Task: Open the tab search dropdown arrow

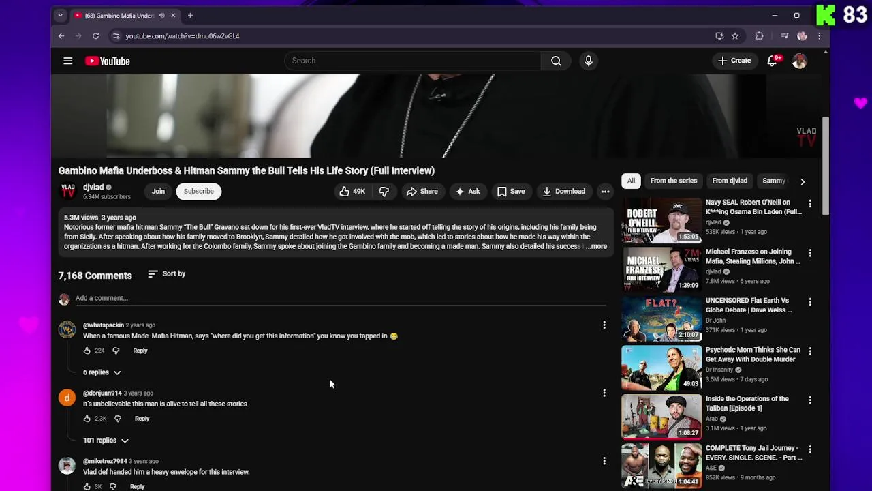Action: coord(60,15)
